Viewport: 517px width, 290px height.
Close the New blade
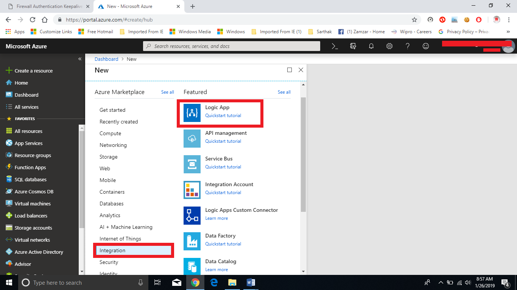tap(301, 70)
